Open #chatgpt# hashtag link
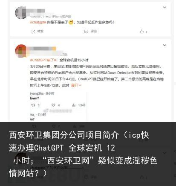 pyautogui.click(x=38, y=22)
